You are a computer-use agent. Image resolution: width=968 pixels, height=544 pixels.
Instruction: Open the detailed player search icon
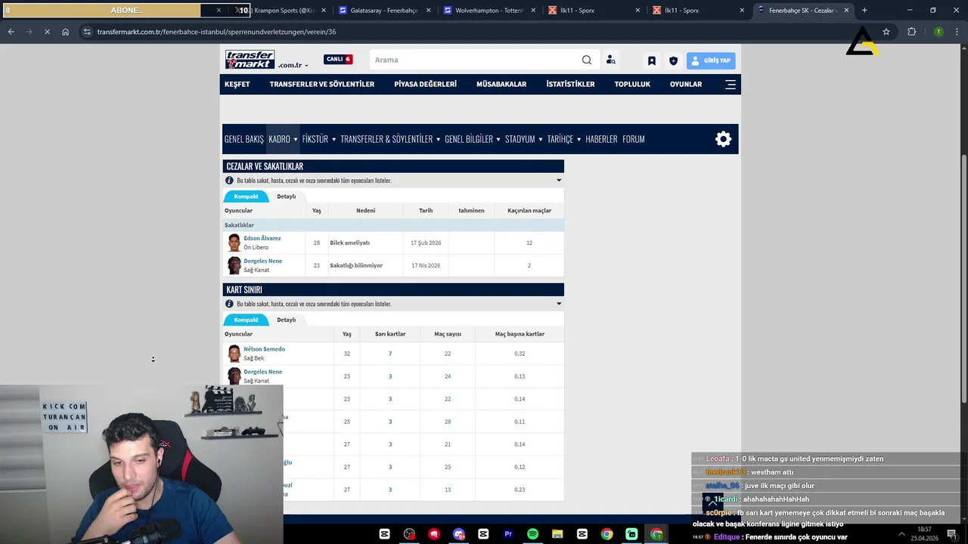(x=610, y=60)
